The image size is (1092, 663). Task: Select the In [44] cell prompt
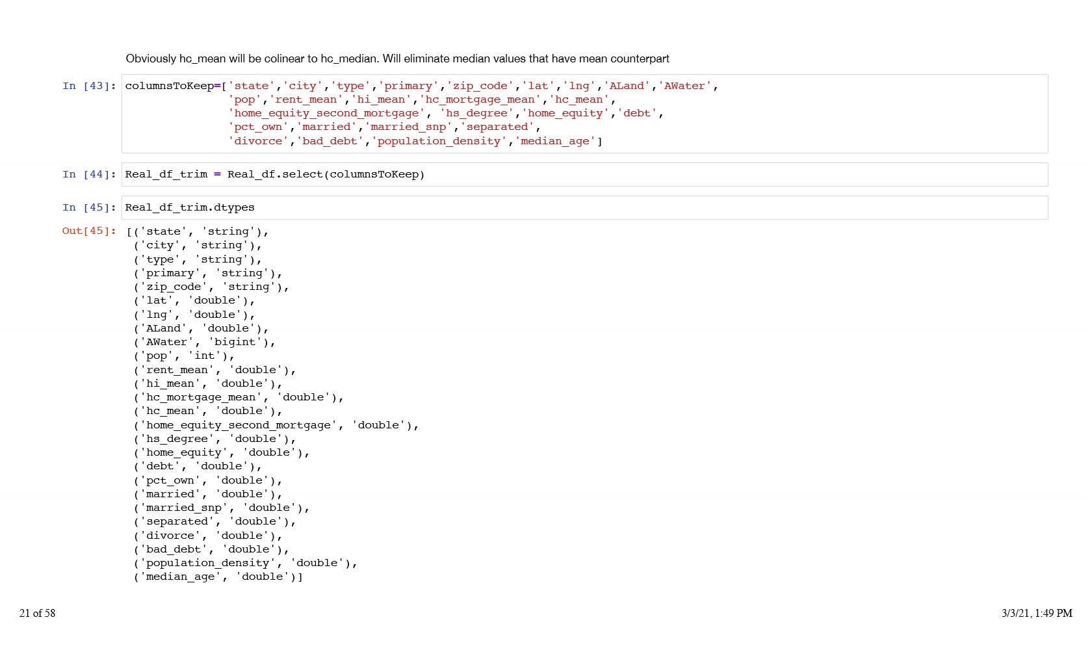89,174
